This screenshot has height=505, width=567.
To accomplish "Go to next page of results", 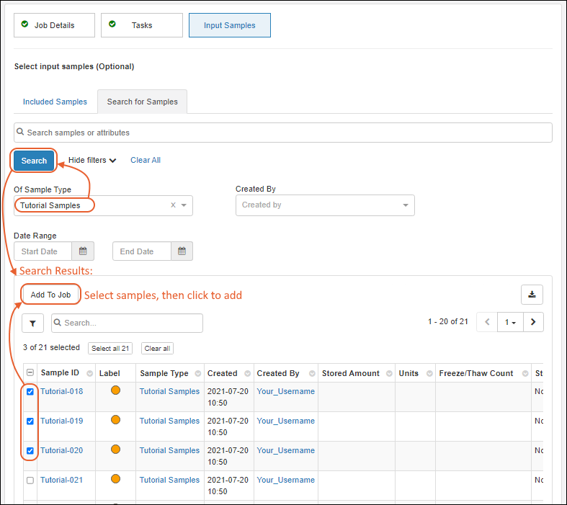I will point(532,322).
